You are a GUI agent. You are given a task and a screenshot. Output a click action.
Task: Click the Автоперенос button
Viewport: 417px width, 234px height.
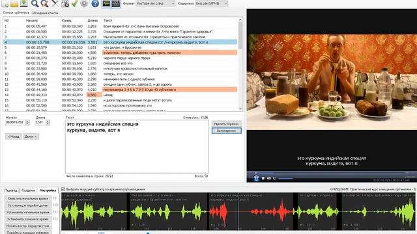pos(226,131)
